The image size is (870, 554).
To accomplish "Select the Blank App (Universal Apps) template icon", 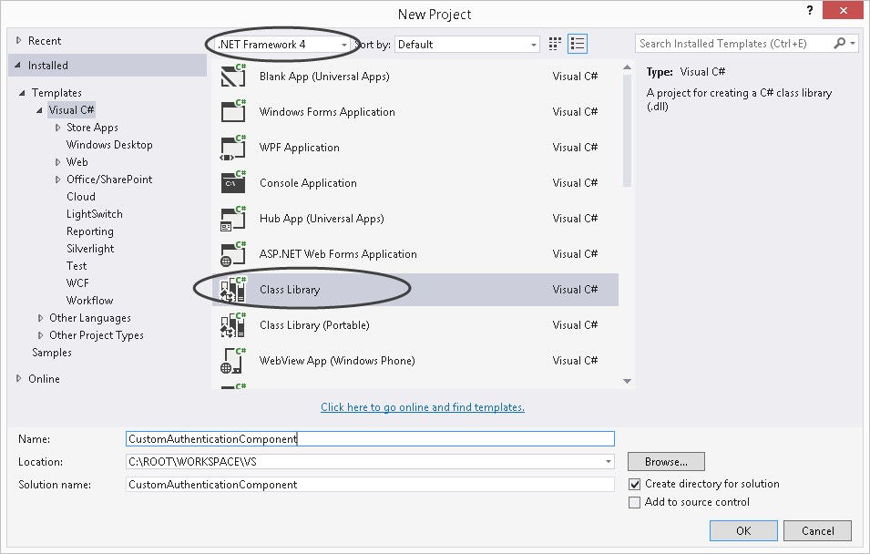I will tap(233, 76).
